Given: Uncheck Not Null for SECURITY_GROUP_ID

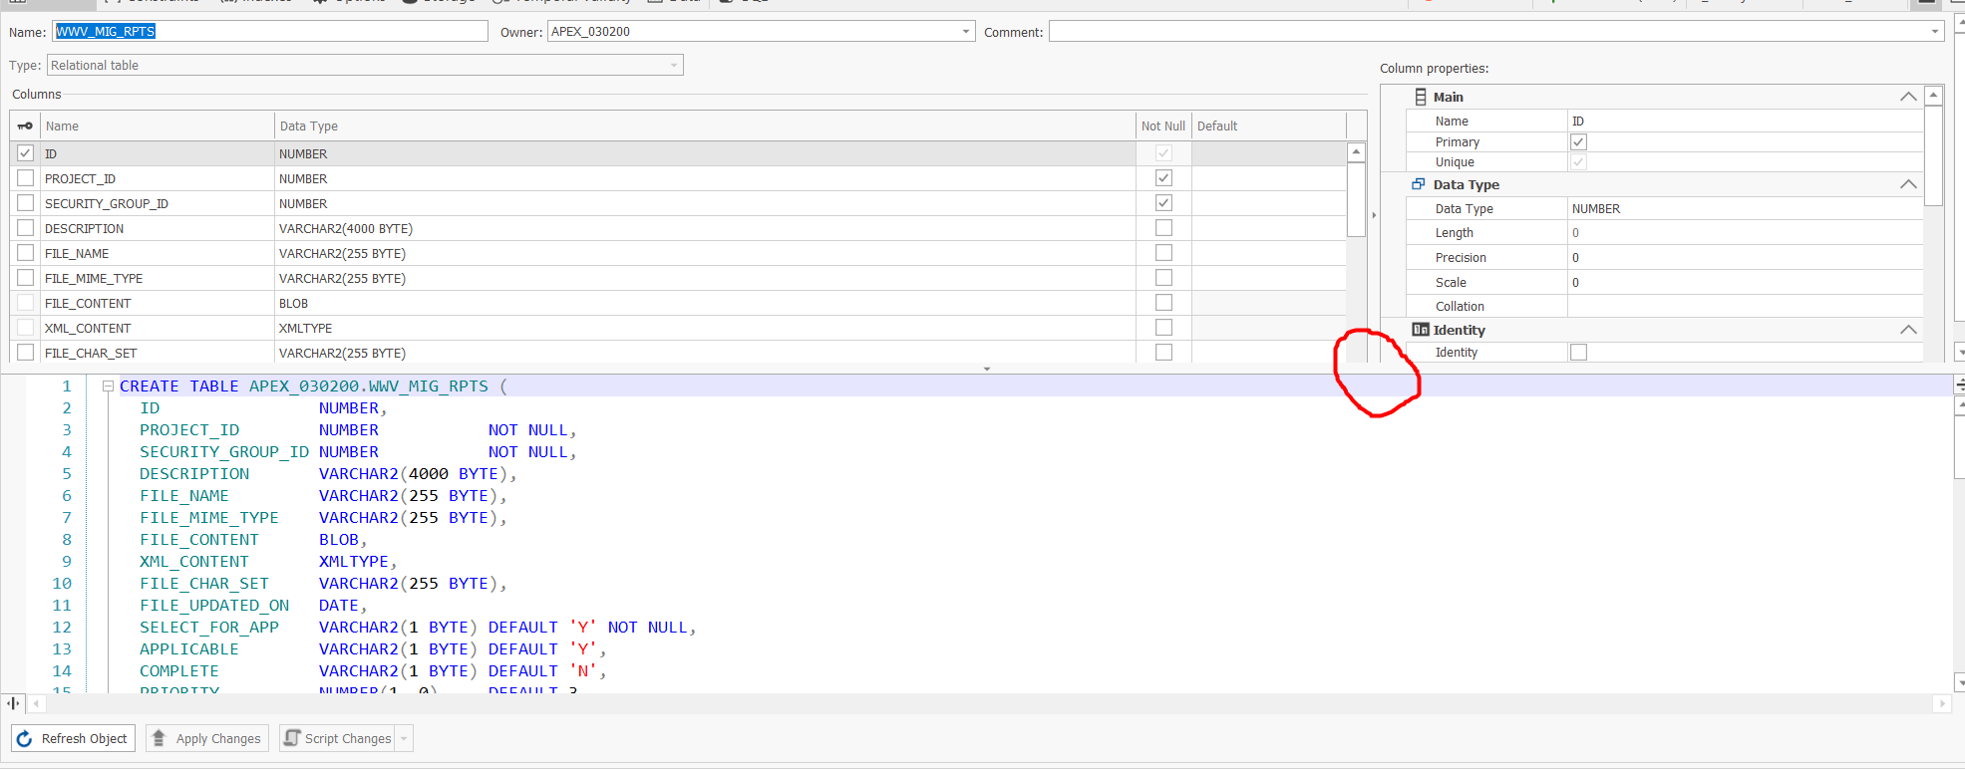Looking at the screenshot, I should coord(1163,203).
